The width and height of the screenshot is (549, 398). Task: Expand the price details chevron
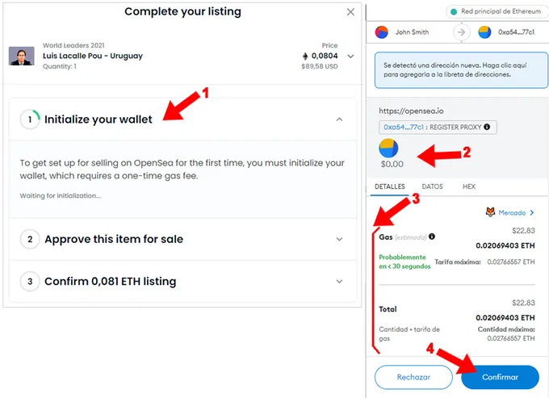pyautogui.click(x=350, y=57)
